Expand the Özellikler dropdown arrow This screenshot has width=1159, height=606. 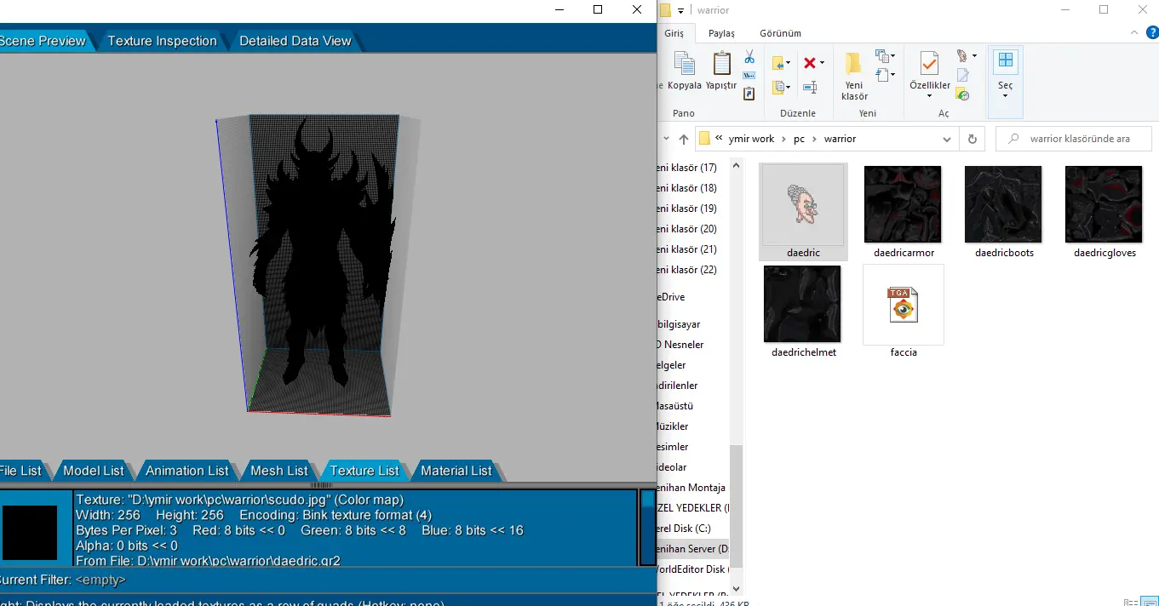click(x=929, y=96)
